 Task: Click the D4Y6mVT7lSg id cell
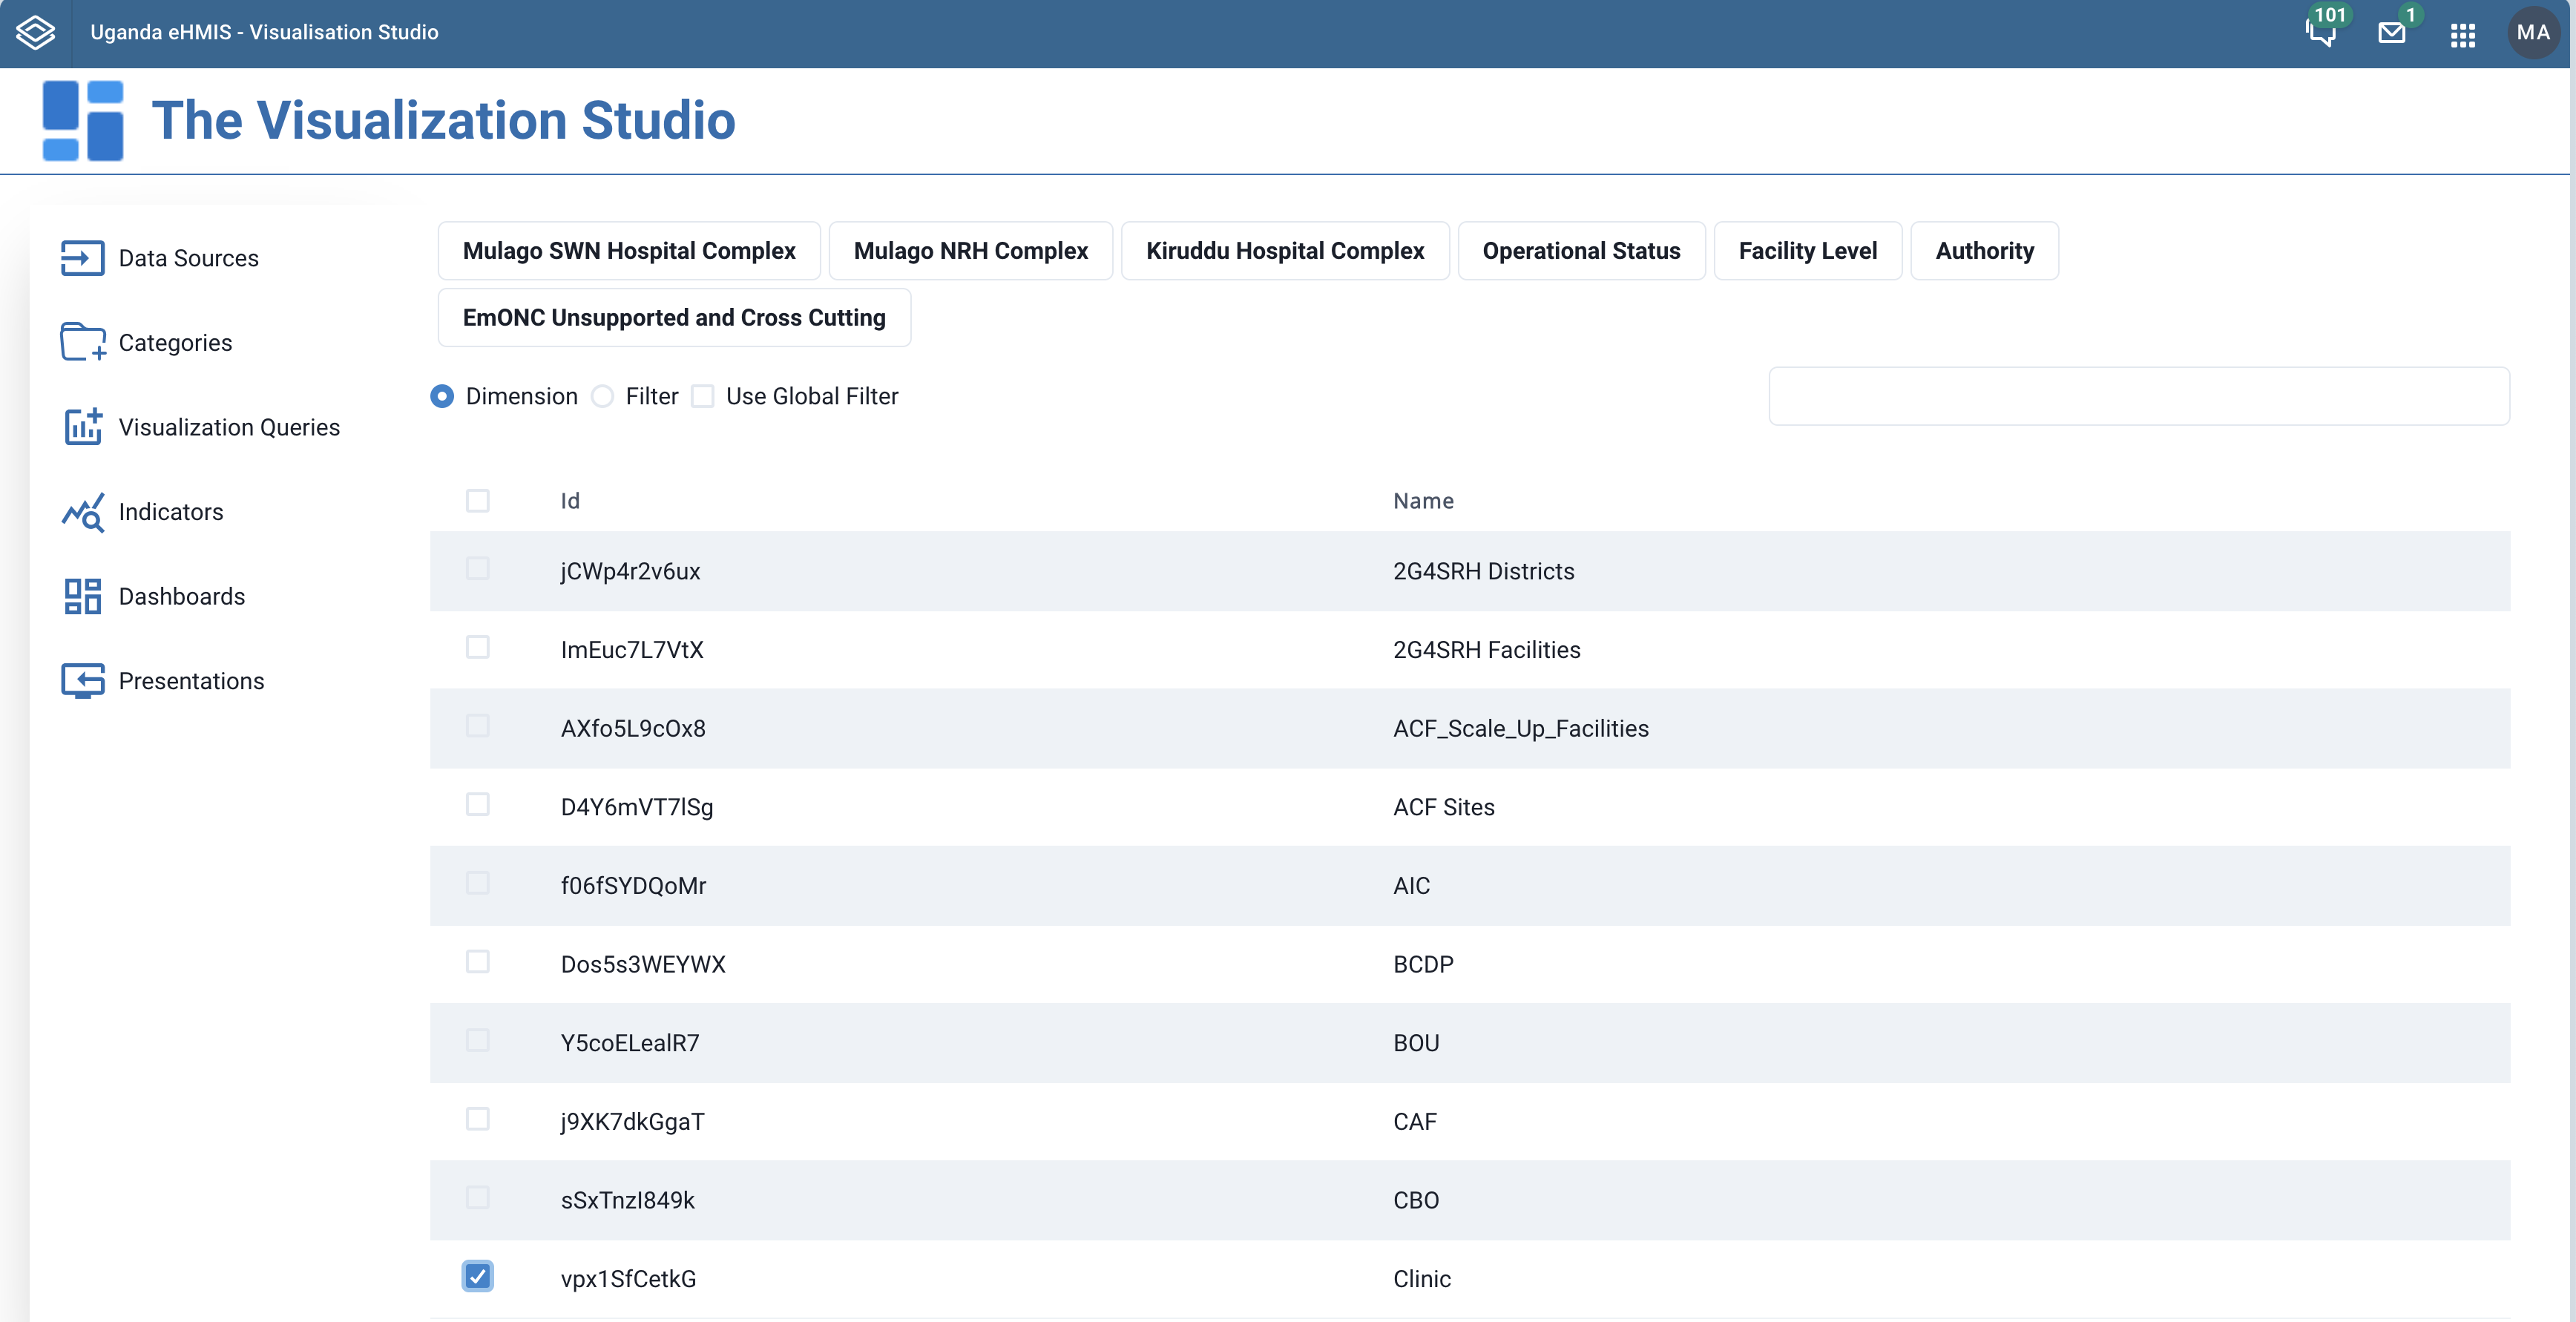coord(637,808)
